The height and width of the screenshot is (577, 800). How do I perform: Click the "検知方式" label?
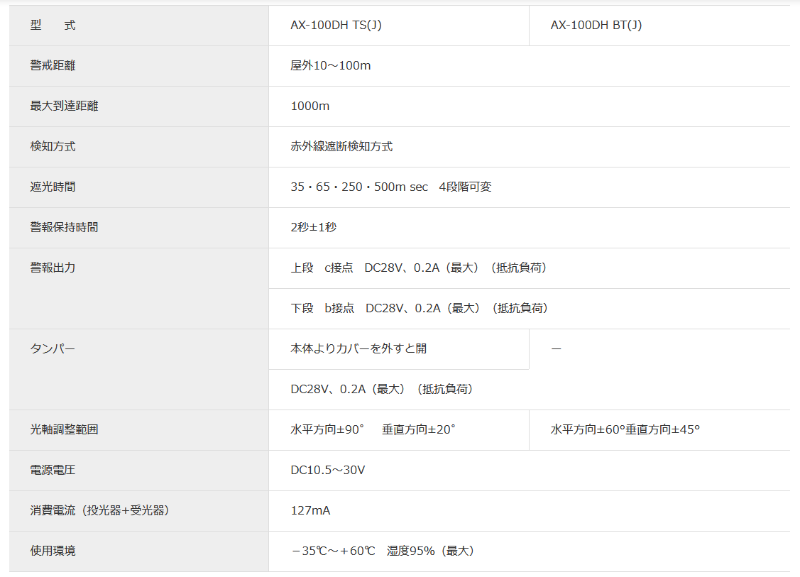point(53,146)
